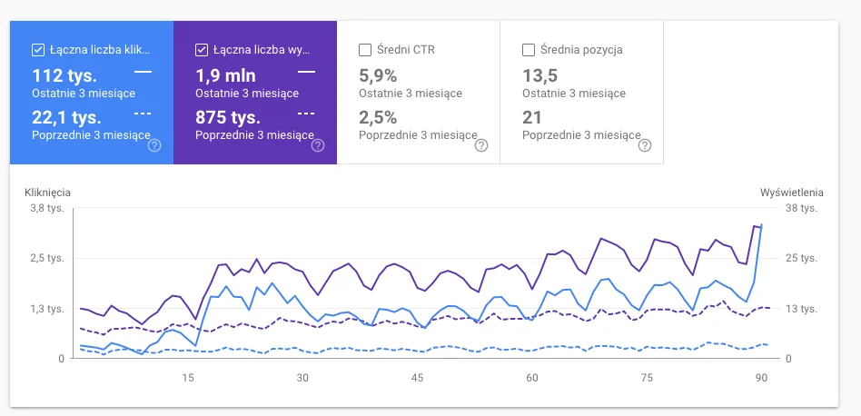
Task: Click the help icon in the purple impressions card
Action: (318, 145)
